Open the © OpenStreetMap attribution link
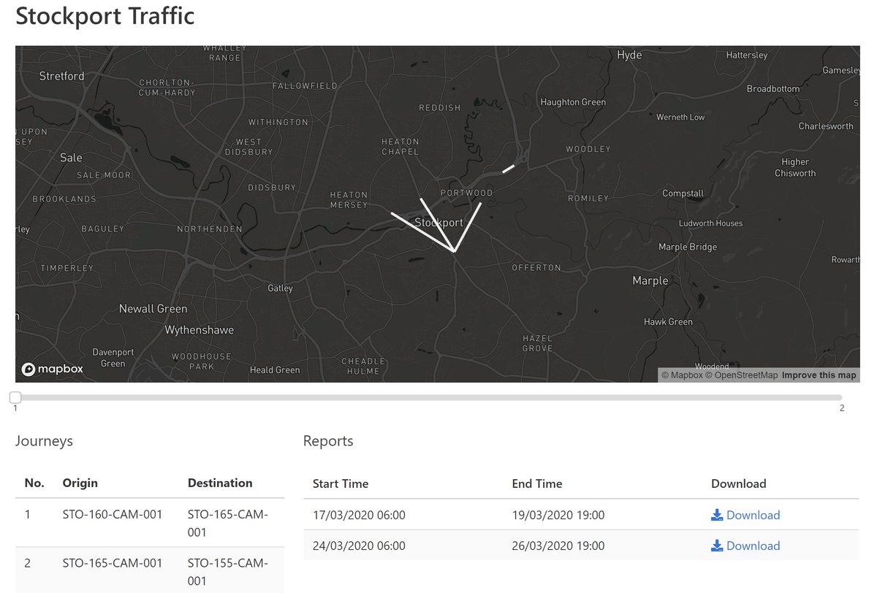Viewport: 877px width, 593px height. point(741,375)
